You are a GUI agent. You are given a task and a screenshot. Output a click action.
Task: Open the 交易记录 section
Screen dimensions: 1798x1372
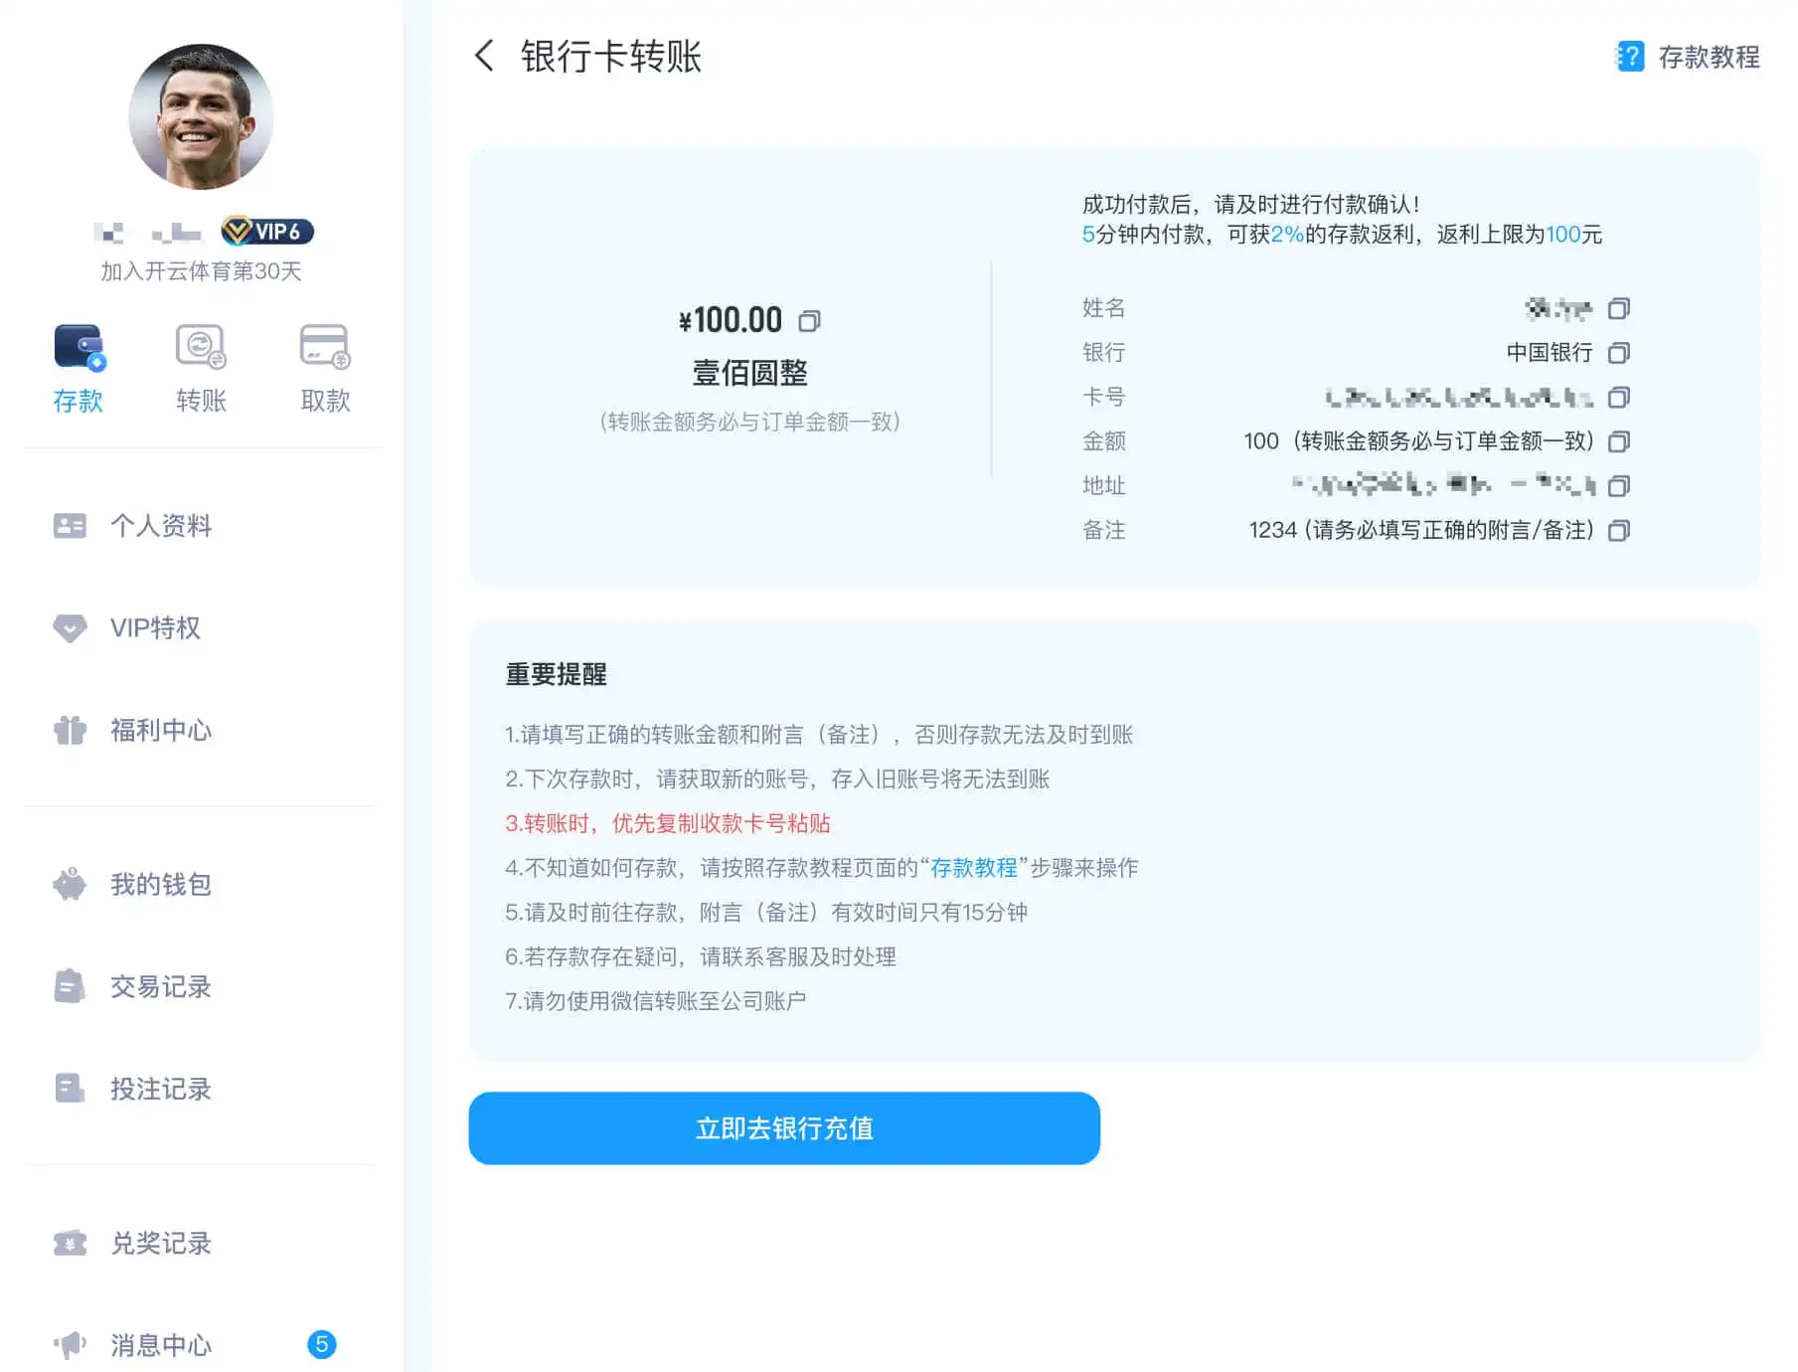point(159,987)
